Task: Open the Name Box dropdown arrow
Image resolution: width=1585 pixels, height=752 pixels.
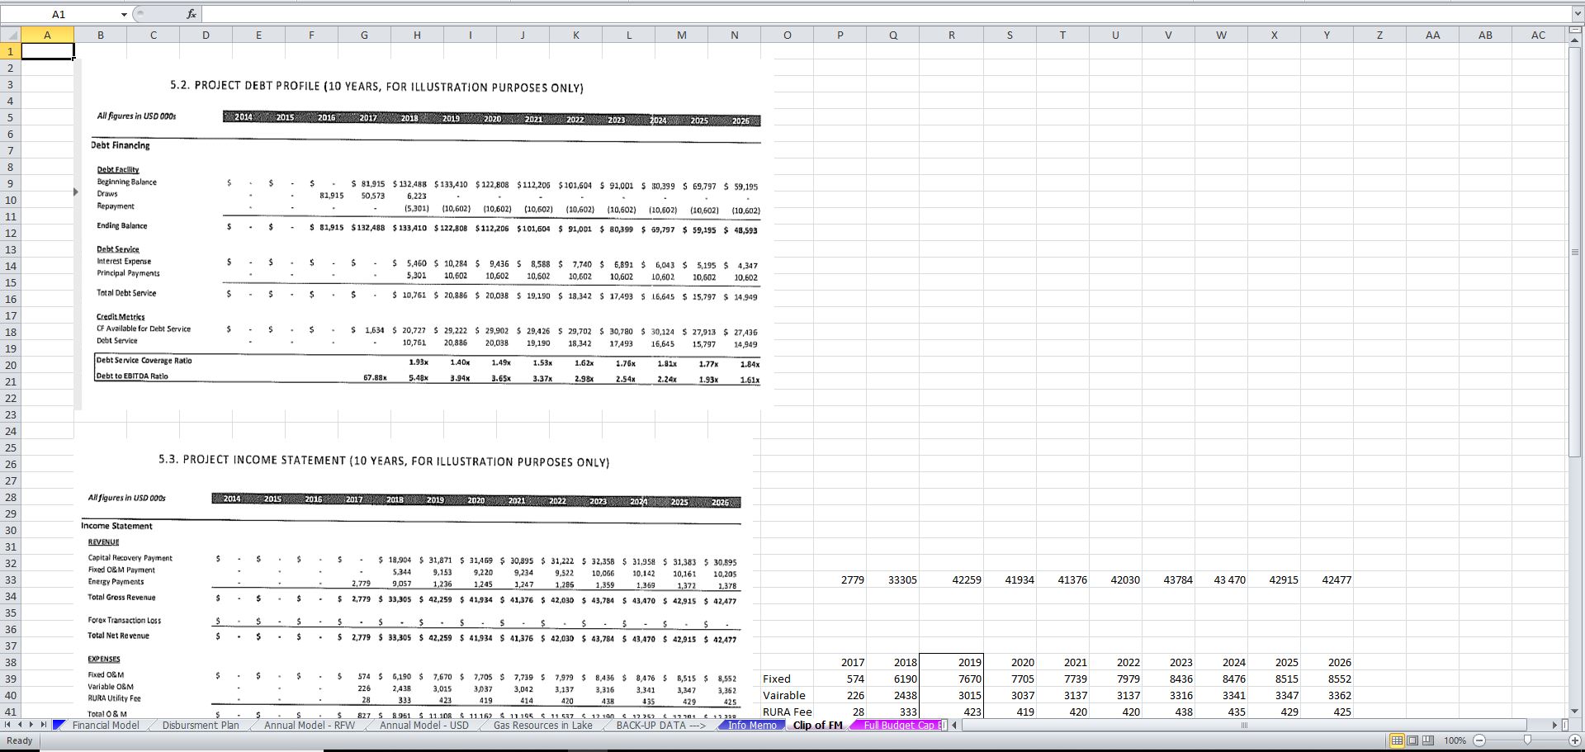Action: pyautogui.click(x=124, y=13)
